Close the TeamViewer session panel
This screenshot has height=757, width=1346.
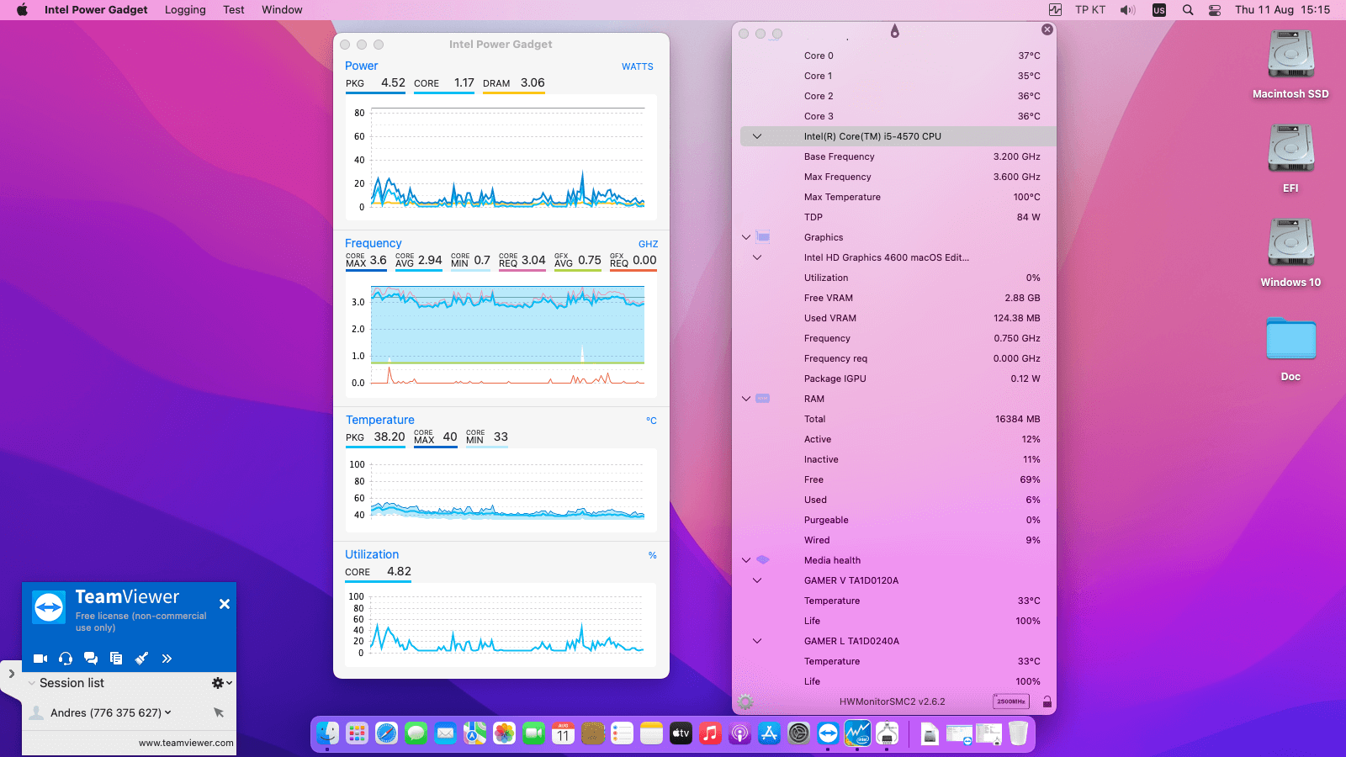point(225,604)
